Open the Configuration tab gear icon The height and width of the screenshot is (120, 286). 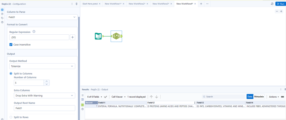point(2,10)
